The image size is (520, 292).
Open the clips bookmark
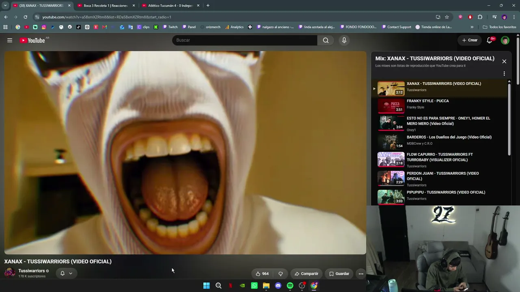[143, 27]
